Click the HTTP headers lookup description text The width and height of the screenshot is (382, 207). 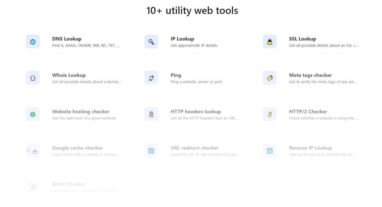[205, 118]
